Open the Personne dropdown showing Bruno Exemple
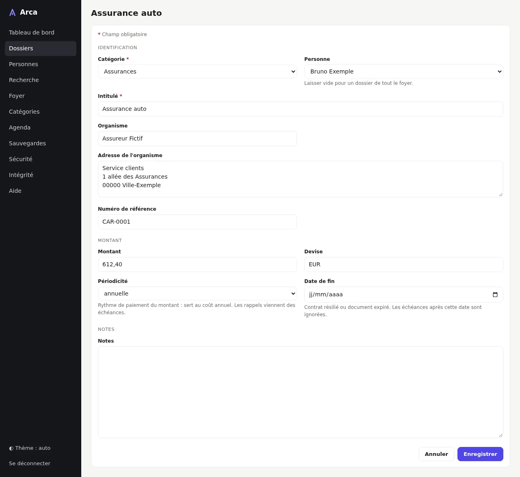520x477 pixels. [404, 71]
